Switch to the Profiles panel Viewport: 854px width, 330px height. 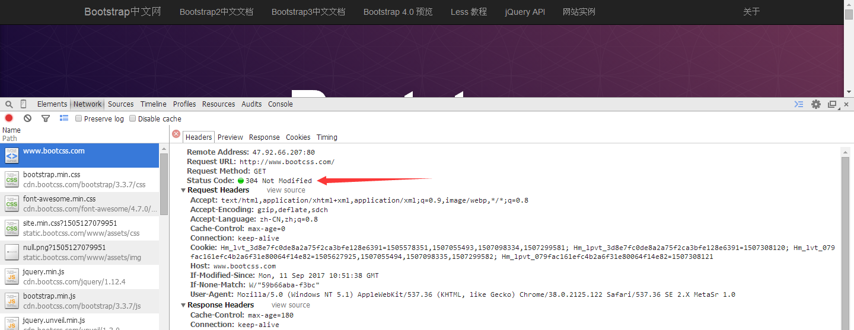pos(184,104)
